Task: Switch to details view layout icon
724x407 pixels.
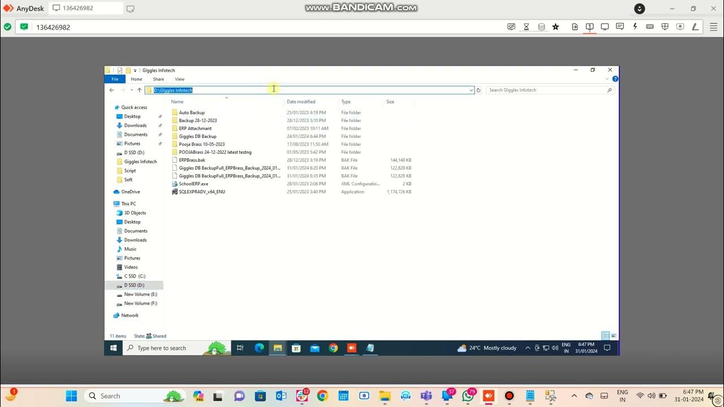Action: click(605, 336)
